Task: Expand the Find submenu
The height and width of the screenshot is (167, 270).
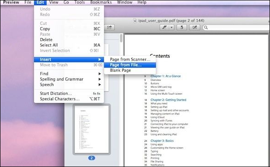Action: (x=69, y=74)
